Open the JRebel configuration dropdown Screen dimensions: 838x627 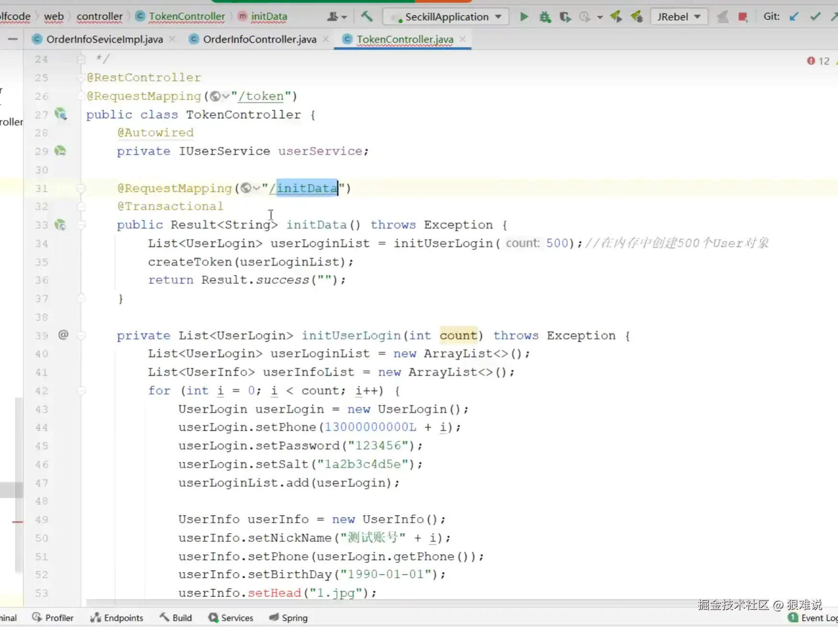pos(679,17)
